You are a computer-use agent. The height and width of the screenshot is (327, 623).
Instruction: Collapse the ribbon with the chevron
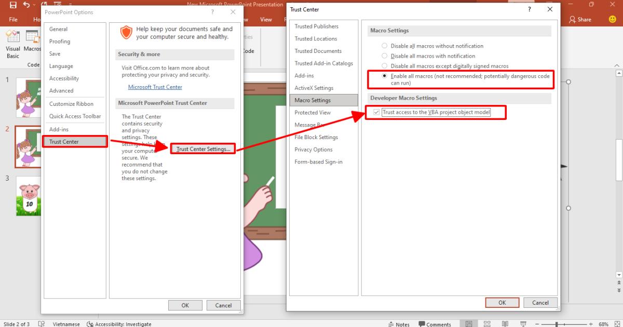click(x=617, y=66)
